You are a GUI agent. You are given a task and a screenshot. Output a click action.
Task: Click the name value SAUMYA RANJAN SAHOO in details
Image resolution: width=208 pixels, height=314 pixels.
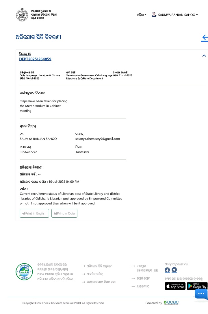coord(38,139)
